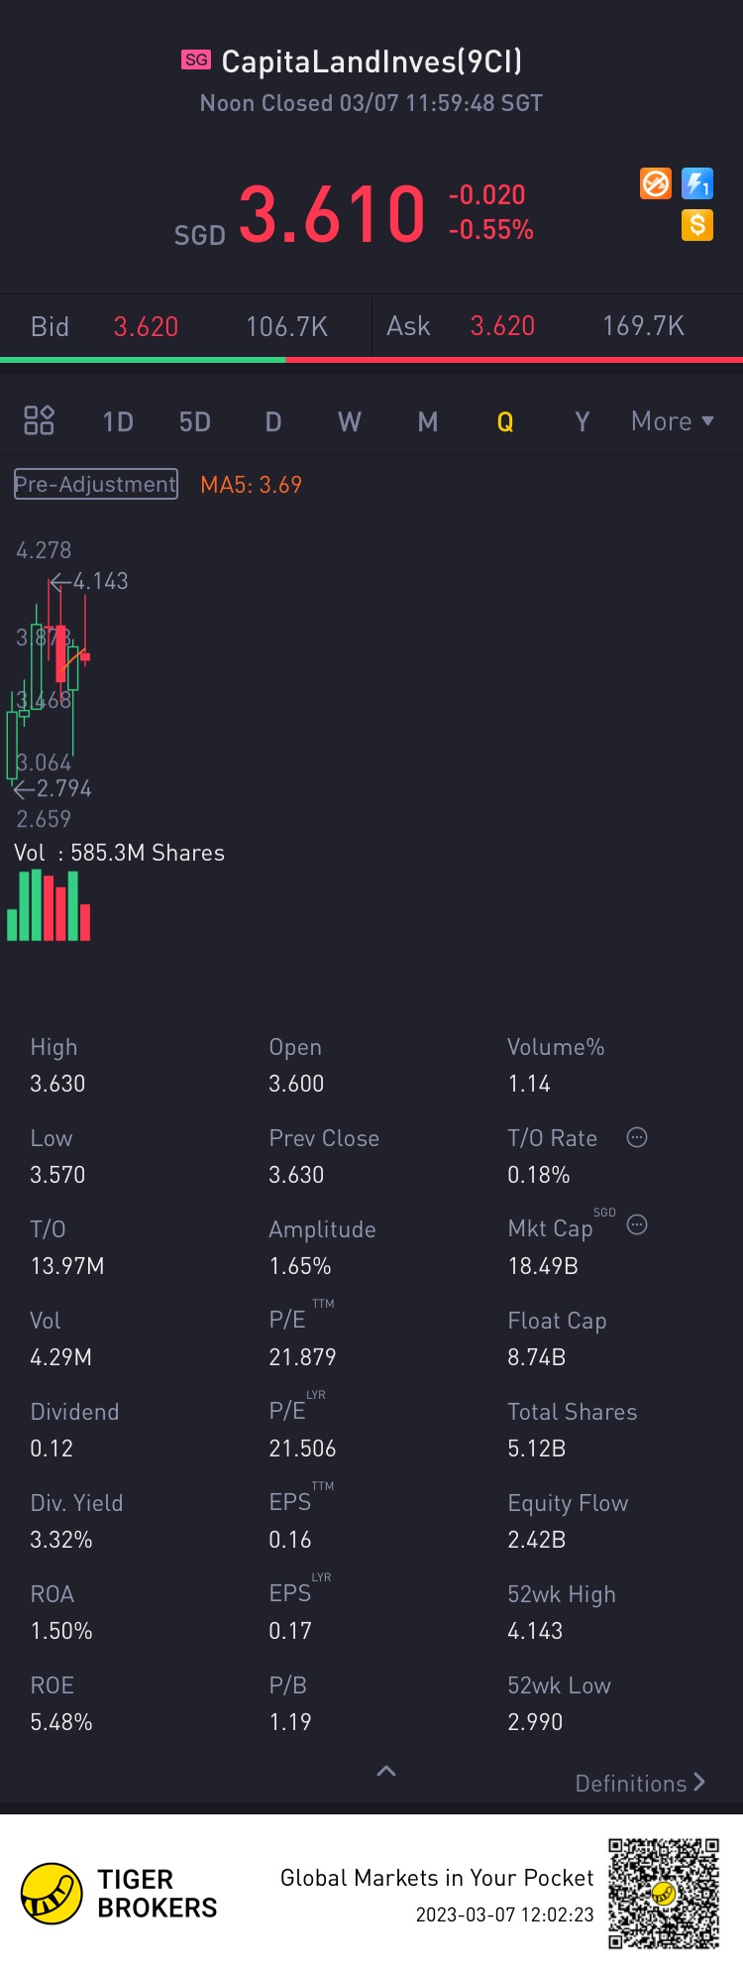The width and height of the screenshot is (743, 1973).
Task: Tap the Ask price 3.620
Action: [502, 326]
